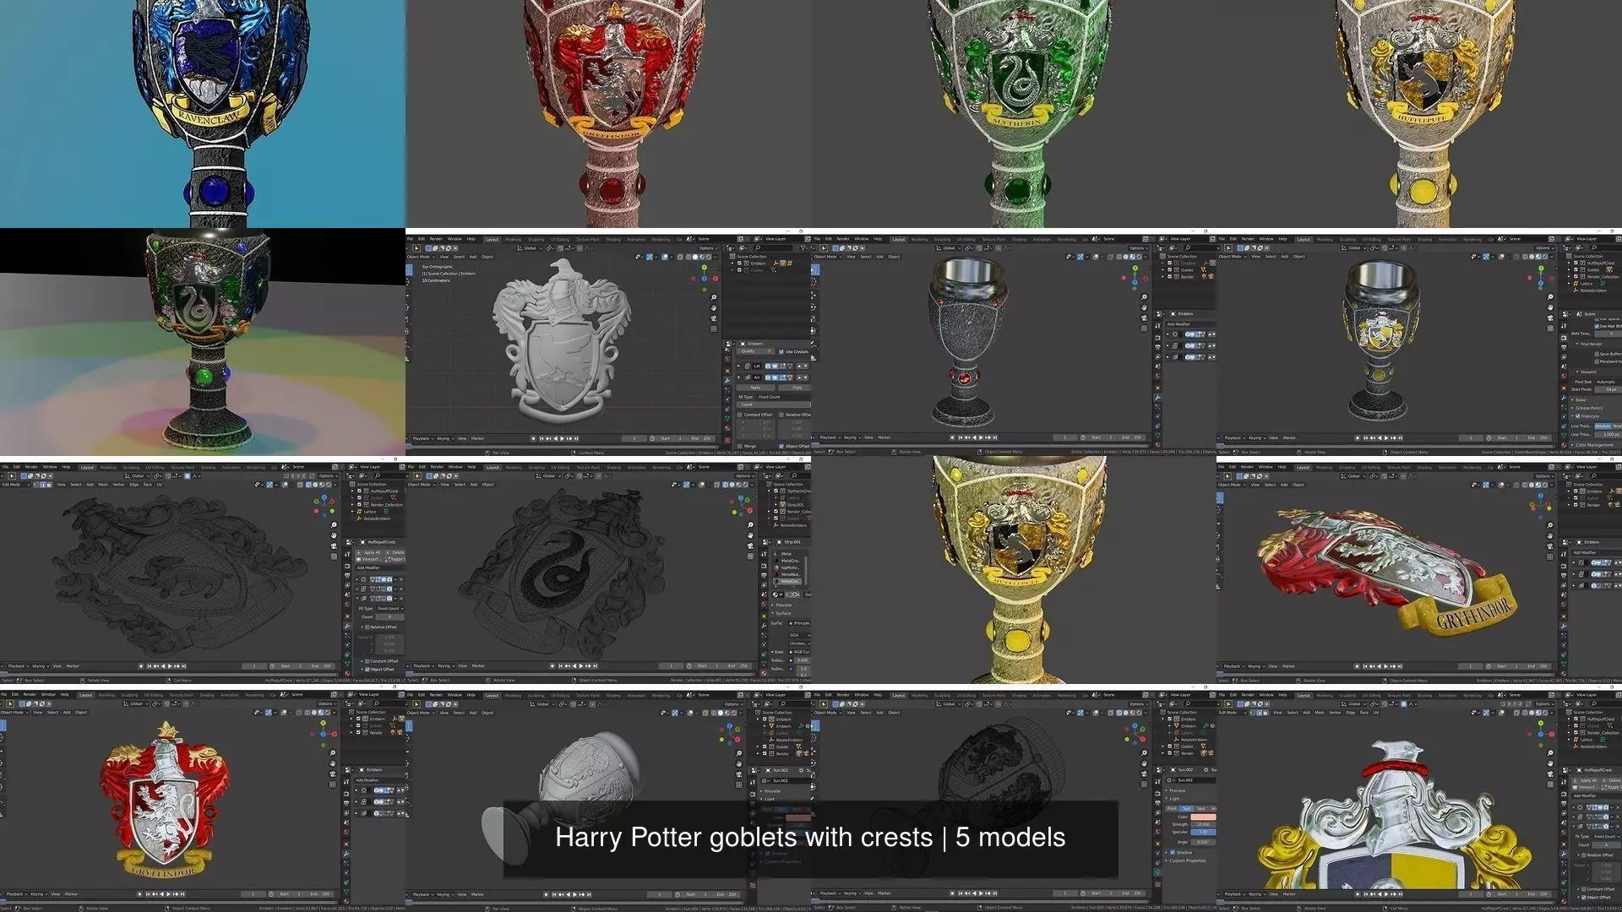
Task: Click the zoom icon in gray Ravenclaw emblem viewport
Action: pos(713,297)
